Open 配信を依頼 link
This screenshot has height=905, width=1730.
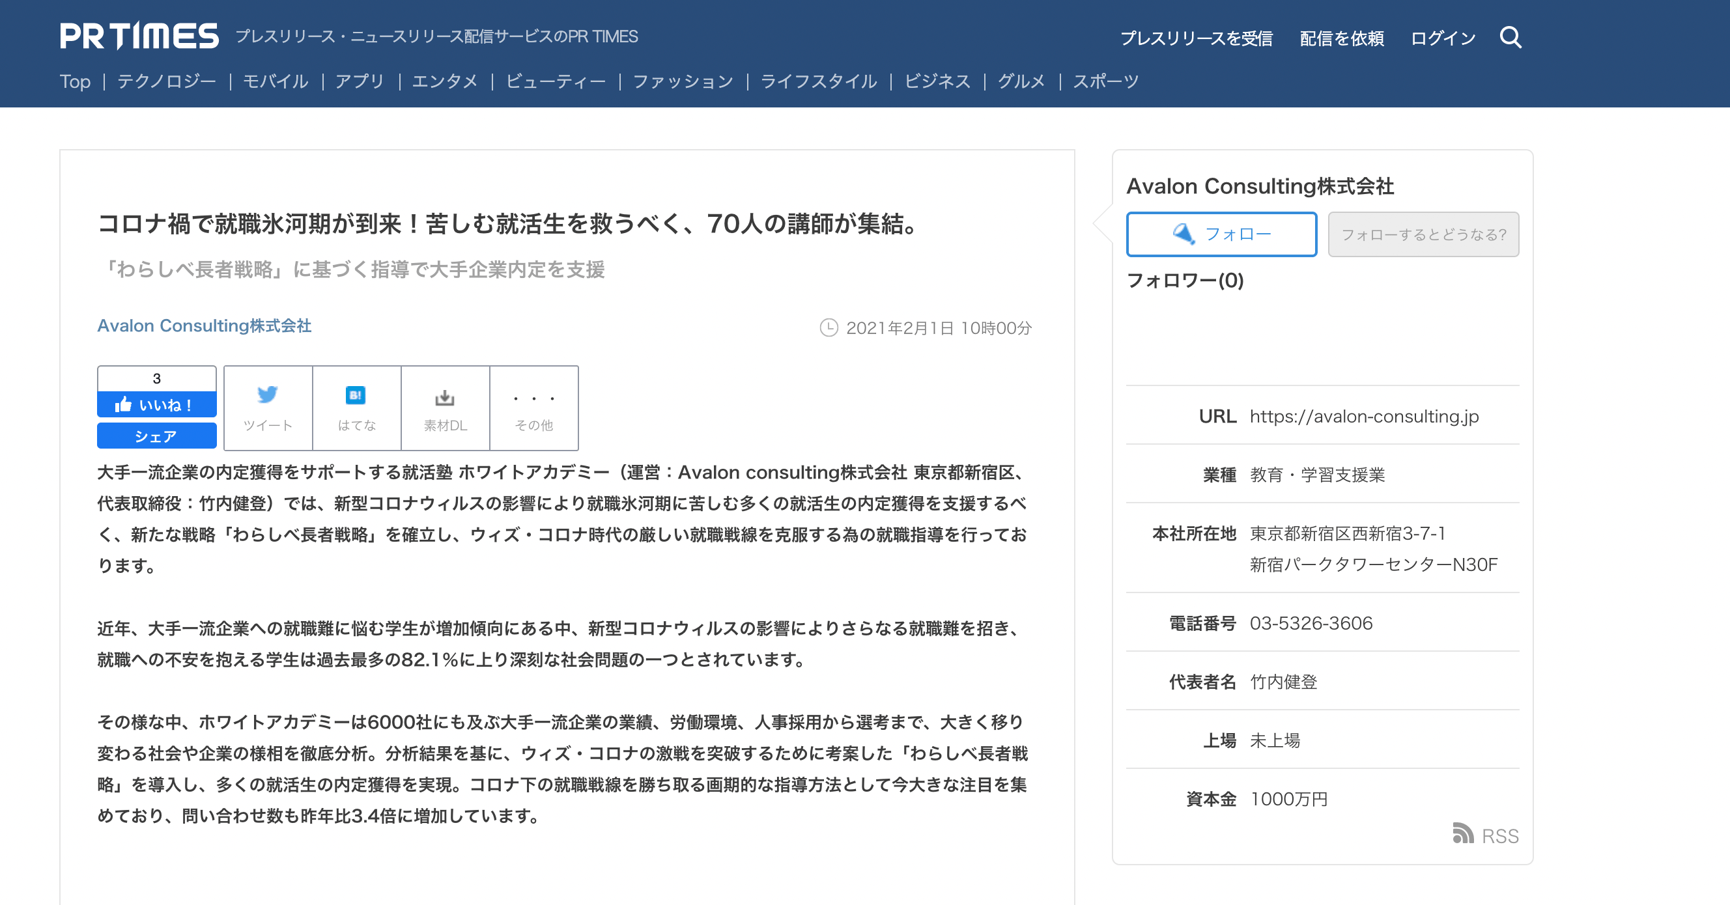(x=1341, y=38)
